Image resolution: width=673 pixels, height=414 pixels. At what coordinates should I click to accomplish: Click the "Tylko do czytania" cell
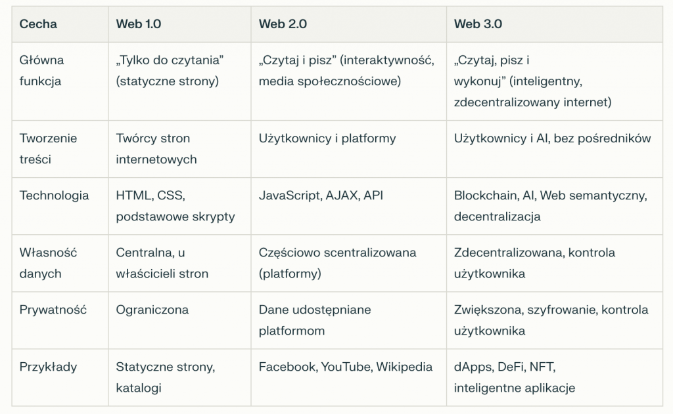(170, 71)
